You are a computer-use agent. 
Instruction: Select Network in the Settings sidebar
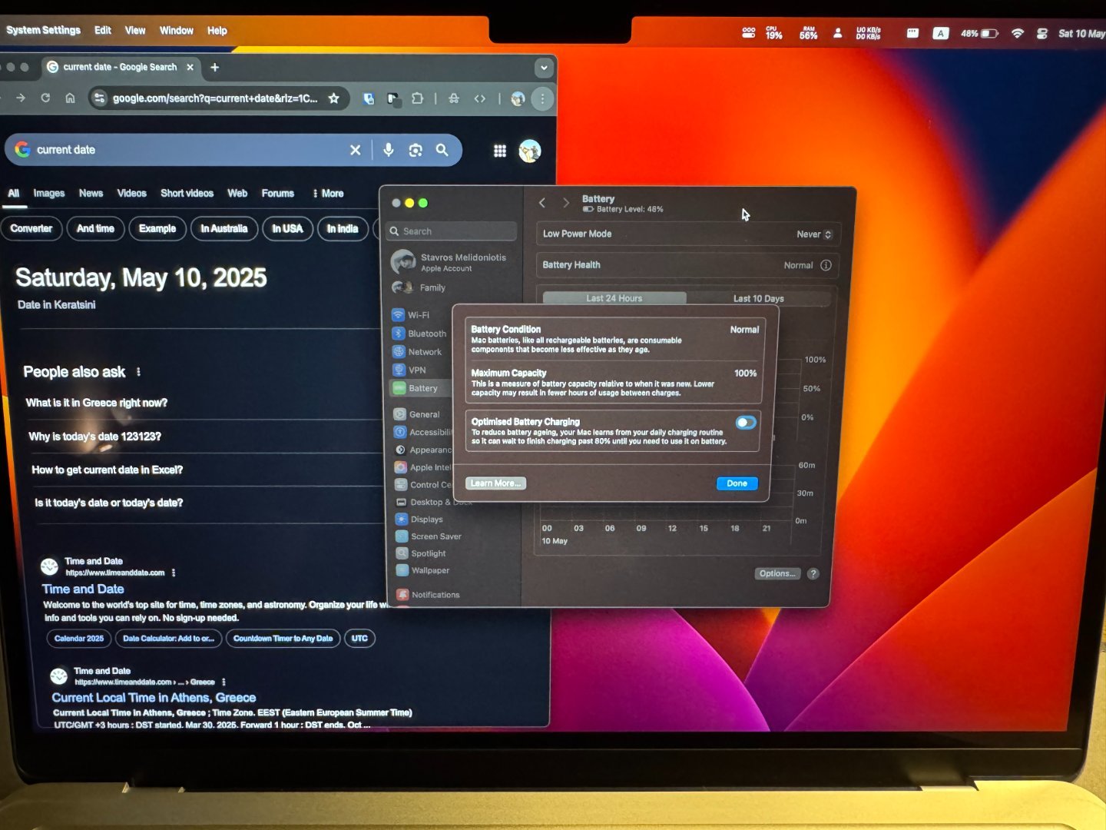click(x=417, y=352)
